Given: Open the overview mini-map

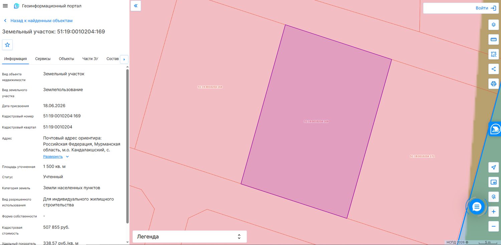Looking at the screenshot, I should [x=494, y=182].
